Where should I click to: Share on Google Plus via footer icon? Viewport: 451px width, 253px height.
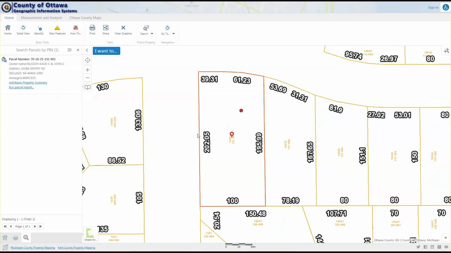[439, 247]
